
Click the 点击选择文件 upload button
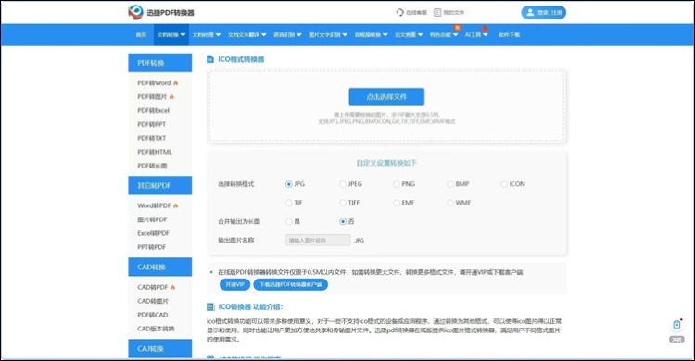(386, 96)
